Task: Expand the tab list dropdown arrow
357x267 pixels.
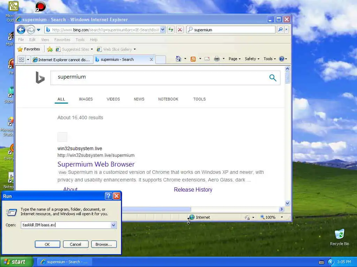Action: click(x=28, y=60)
